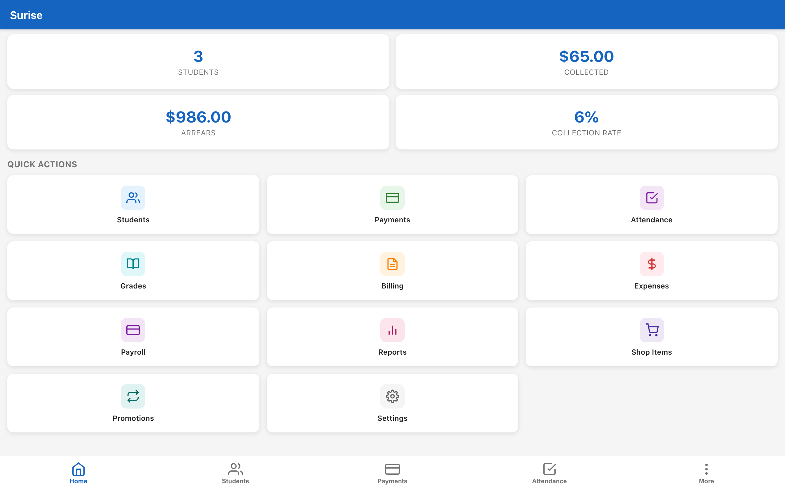785x490 pixels.
Task: Open the Grades book icon
Action: point(133,264)
